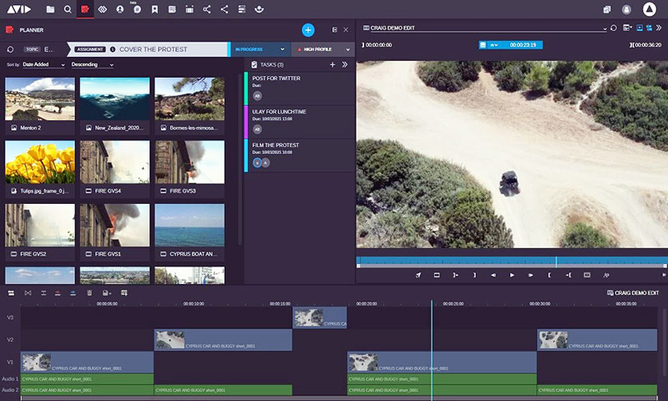Click the share icon in top toolbar
The height and width of the screenshot is (401, 668).
(224, 9)
